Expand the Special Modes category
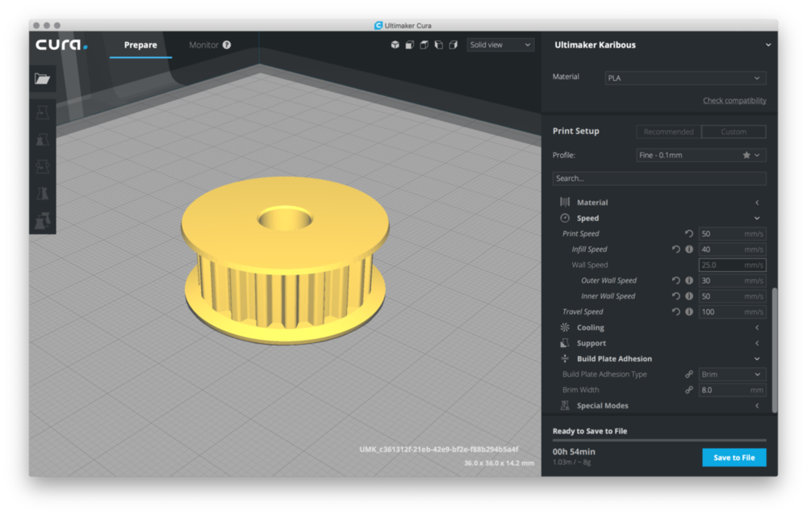The width and height of the screenshot is (807, 515). tap(659, 405)
